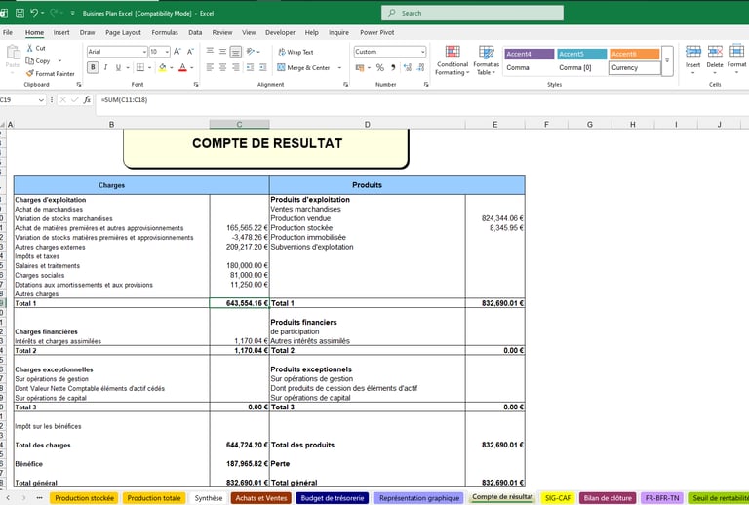
Task: Open the Custom number format dropdown
Action: tap(422, 52)
